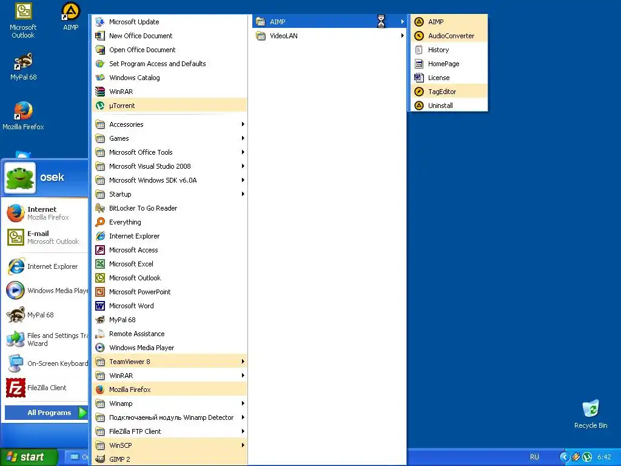The image size is (621, 466).
Task: Click Windows Media Player icon in programs list
Action: pos(100,348)
